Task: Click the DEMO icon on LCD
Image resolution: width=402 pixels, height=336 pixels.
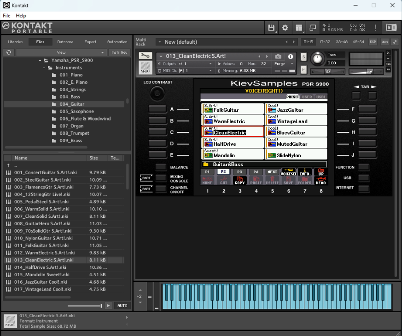Action: [x=321, y=181]
